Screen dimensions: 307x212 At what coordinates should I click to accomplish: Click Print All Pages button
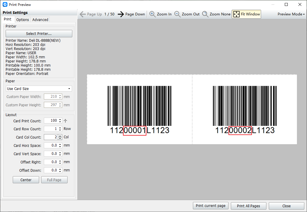[x=248, y=206]
